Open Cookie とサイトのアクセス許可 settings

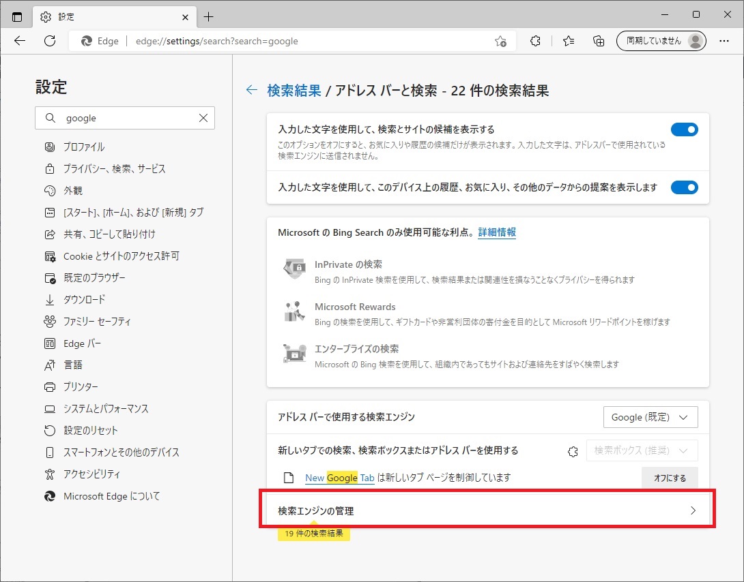click(x=111, y=256)
